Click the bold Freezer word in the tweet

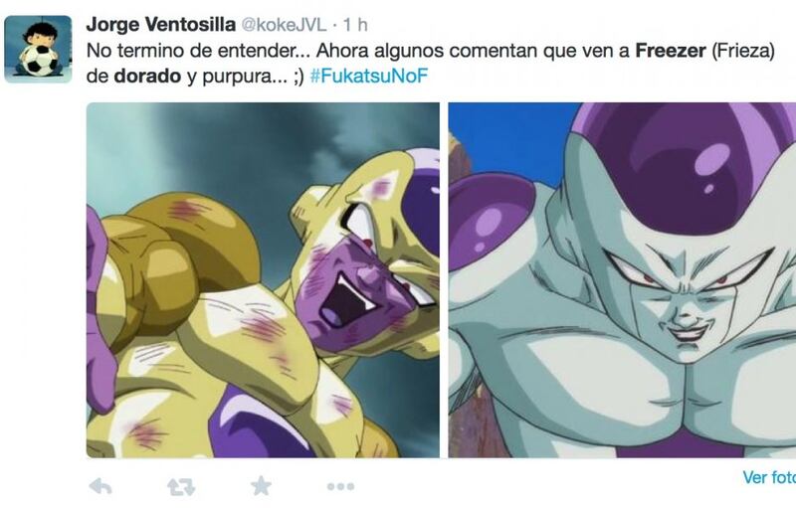tap(671, 51)
